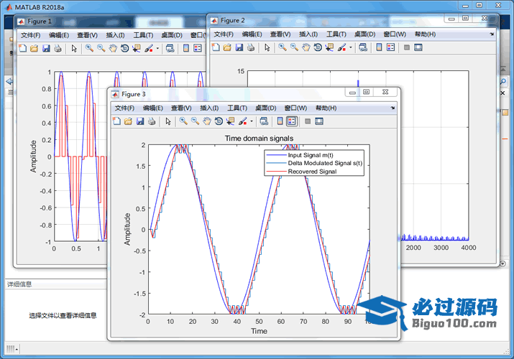Image resolution: width=514 pixels, height=359 pixels.
Task: Toggle Insert Colorbar in Figure 3 toolbar
Action: (280, 121)
